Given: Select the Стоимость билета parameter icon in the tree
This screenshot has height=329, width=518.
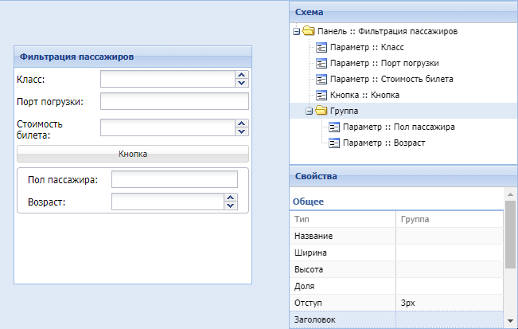Looking at the screenshot, I should pyautogui.click(x=321, y=79).
